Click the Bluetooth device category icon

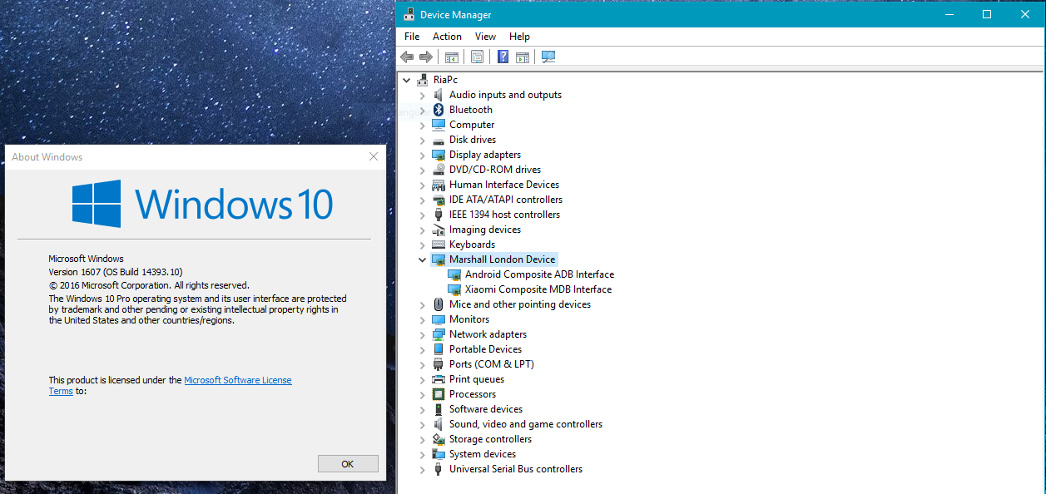439,110
